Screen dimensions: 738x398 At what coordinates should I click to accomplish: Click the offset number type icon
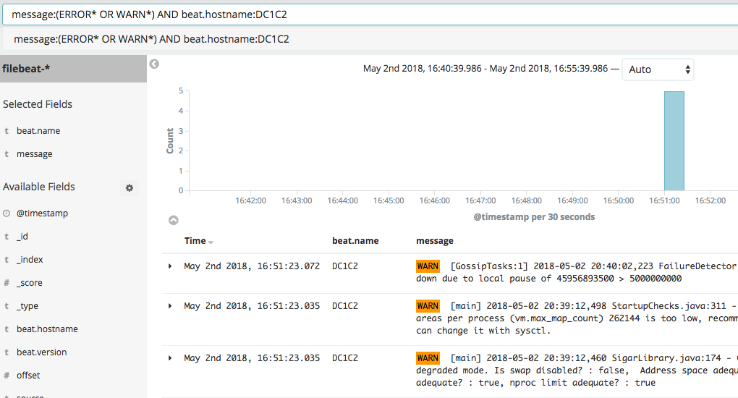point(7,376)
